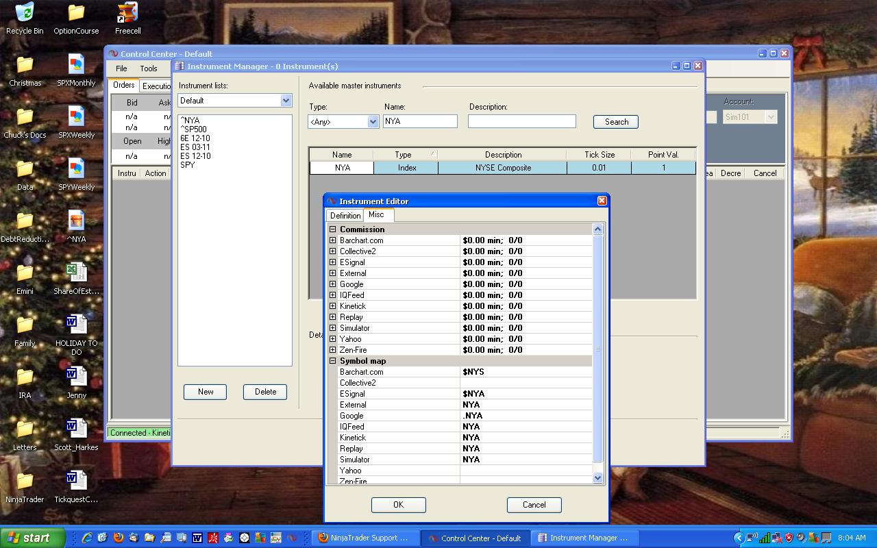Open the Instrument lists Default dropdown
This screenshot has width=877, height=548.
pos(286,101)
